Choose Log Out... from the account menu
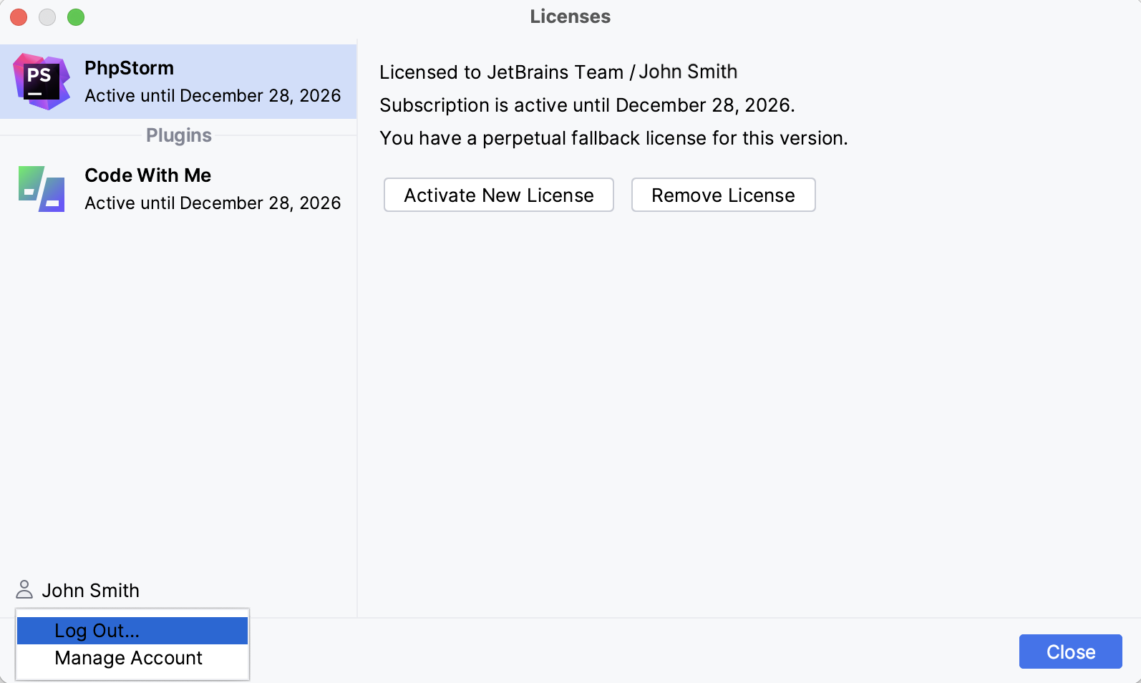 (x=97, y=631)
